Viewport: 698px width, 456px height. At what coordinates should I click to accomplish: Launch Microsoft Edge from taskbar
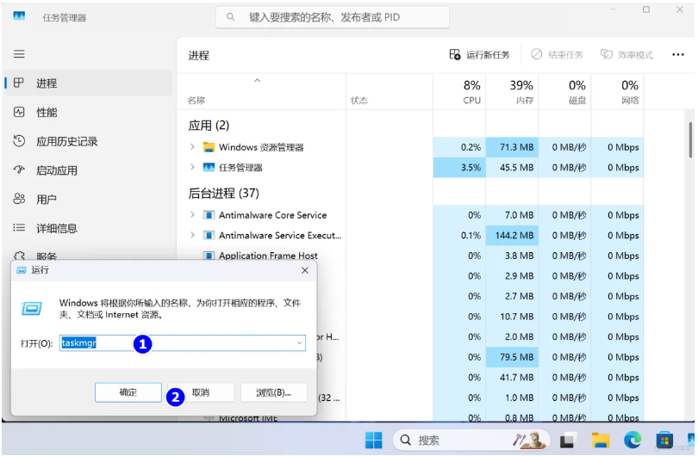633,440
